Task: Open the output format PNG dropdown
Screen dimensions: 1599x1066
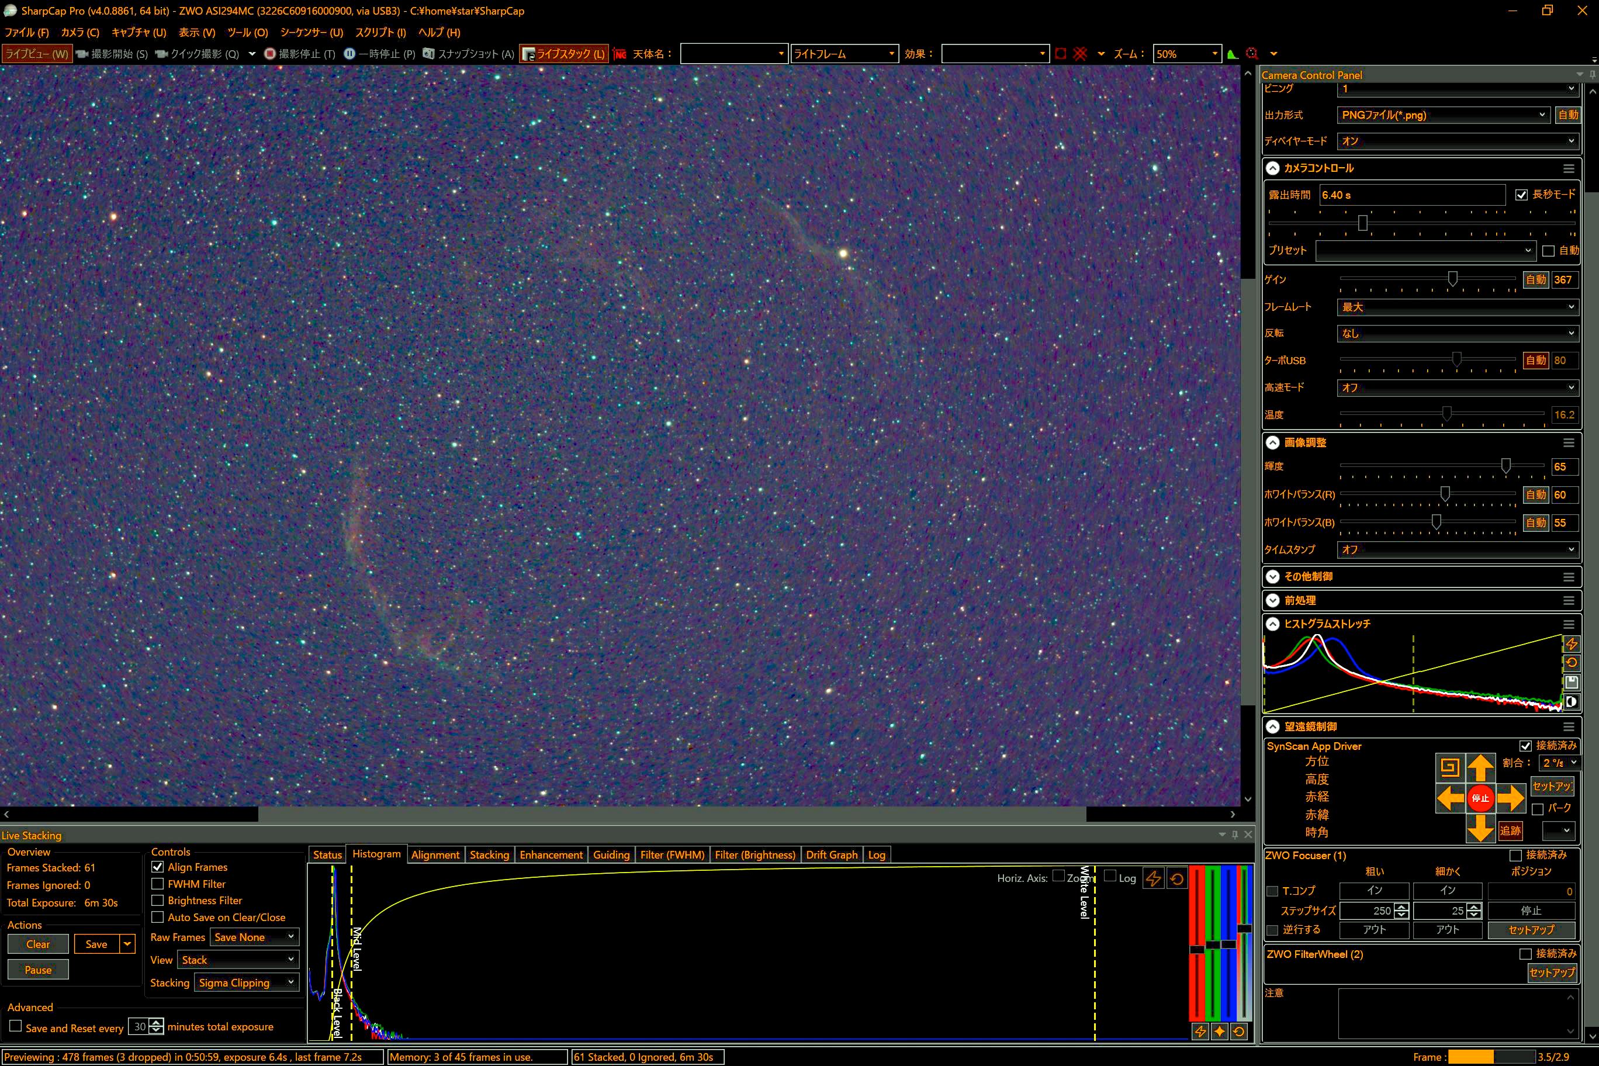Action: (x=1442, y=115)
